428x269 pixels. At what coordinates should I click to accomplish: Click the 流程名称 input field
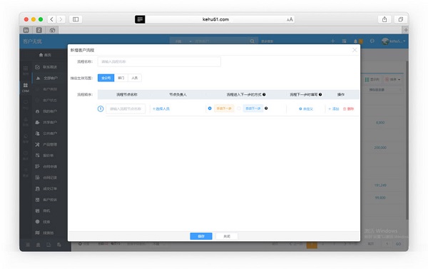(x=159, y=61)
